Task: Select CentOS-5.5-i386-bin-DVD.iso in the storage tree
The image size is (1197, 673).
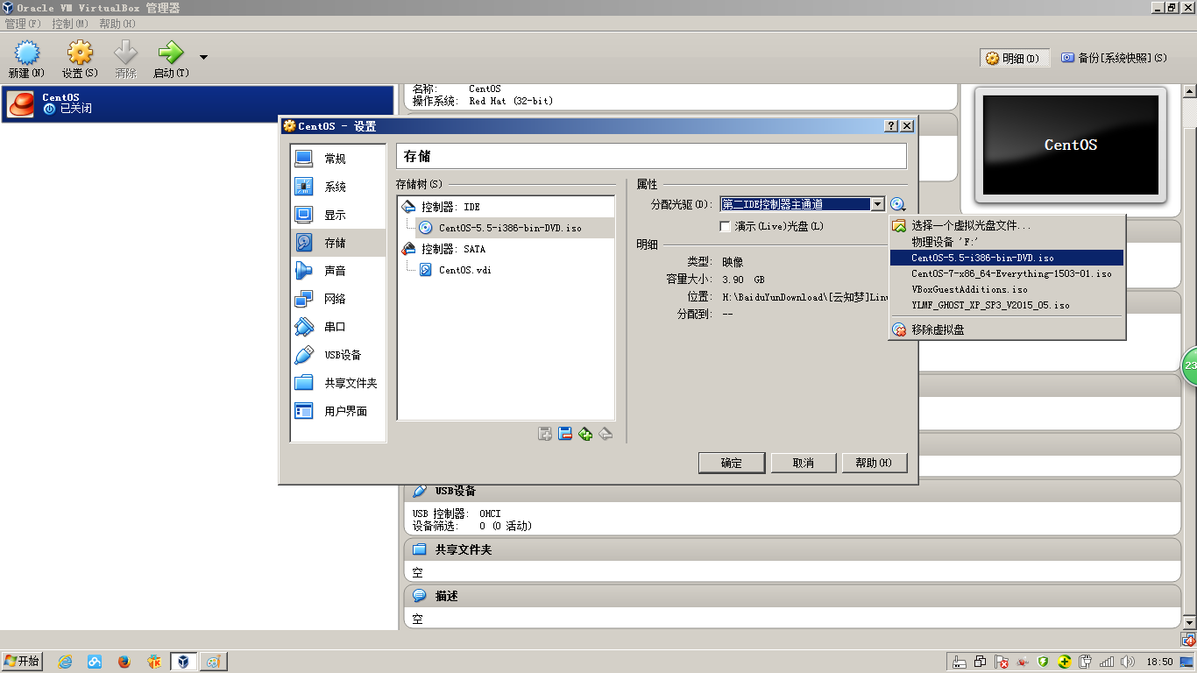Action: (x=506, y=228)
